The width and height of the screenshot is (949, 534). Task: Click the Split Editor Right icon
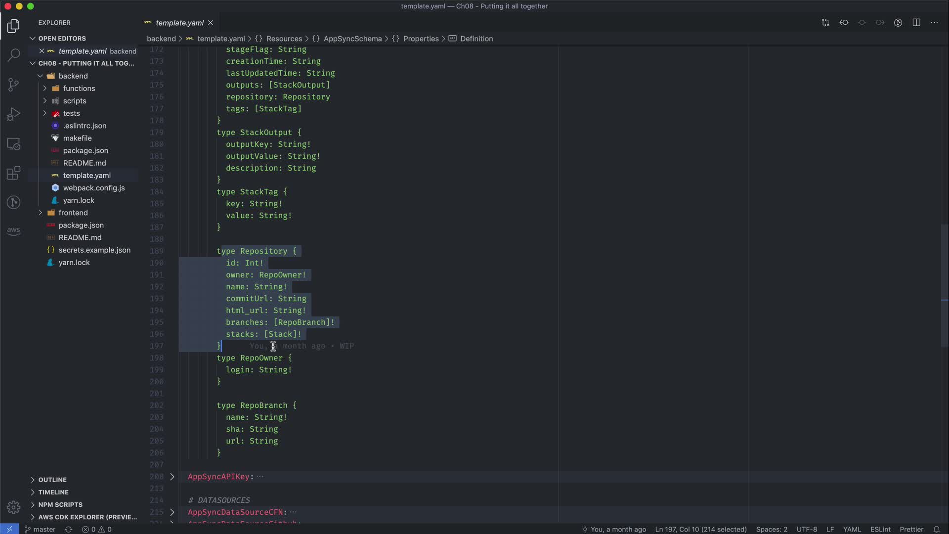916,23
